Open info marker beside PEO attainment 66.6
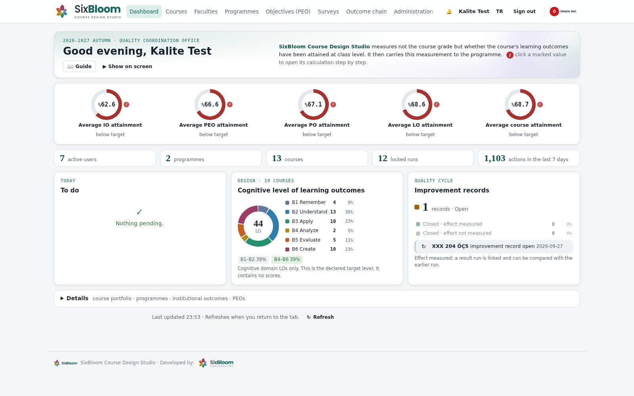 [230, 105]
